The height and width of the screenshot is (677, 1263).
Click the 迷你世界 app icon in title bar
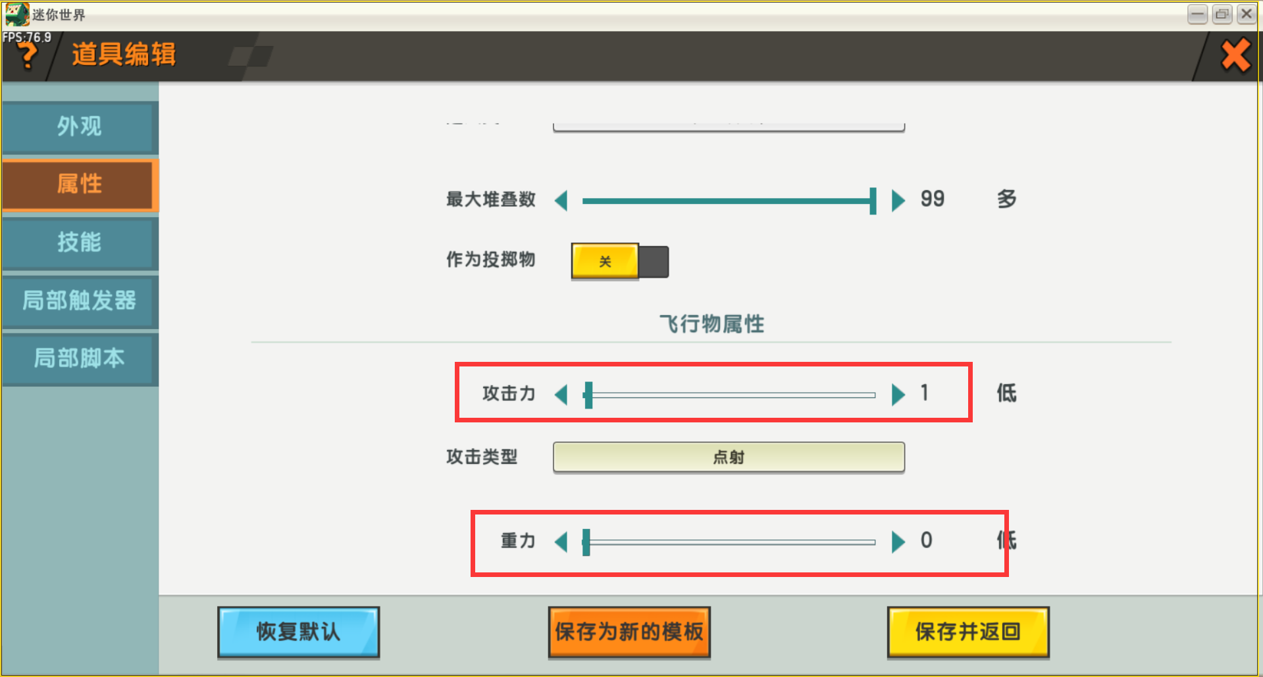[16, 14]
